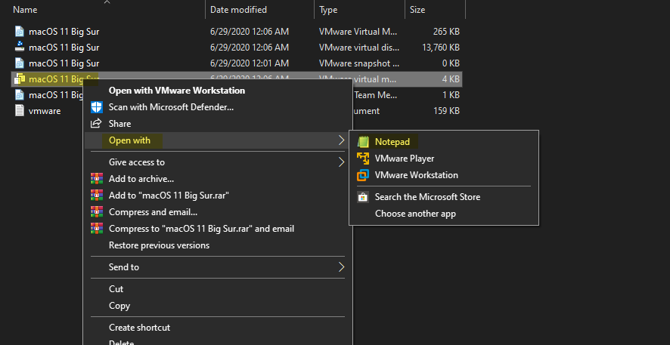Select Add to archive...
The width and height of the screenshot is (670, 345).
pos(141,179)
